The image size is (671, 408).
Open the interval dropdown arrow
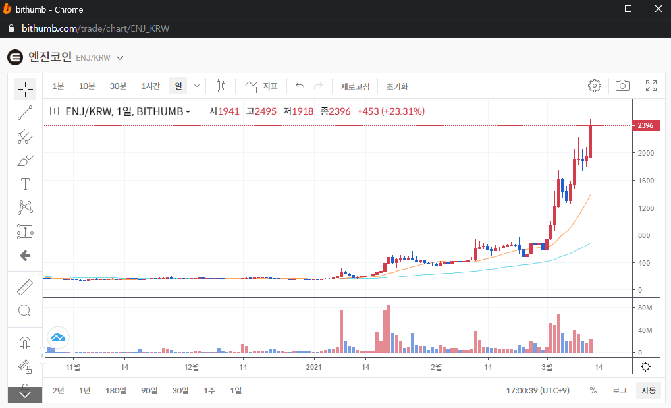click(197, 86)
